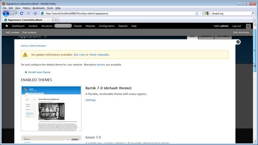Open the Edit menu
The height and width of the screenshot is (145, 258).
pos(11,8)
